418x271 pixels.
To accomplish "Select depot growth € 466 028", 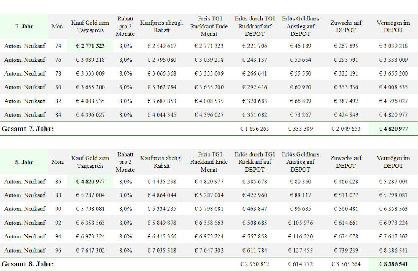I will click(346, 182).
